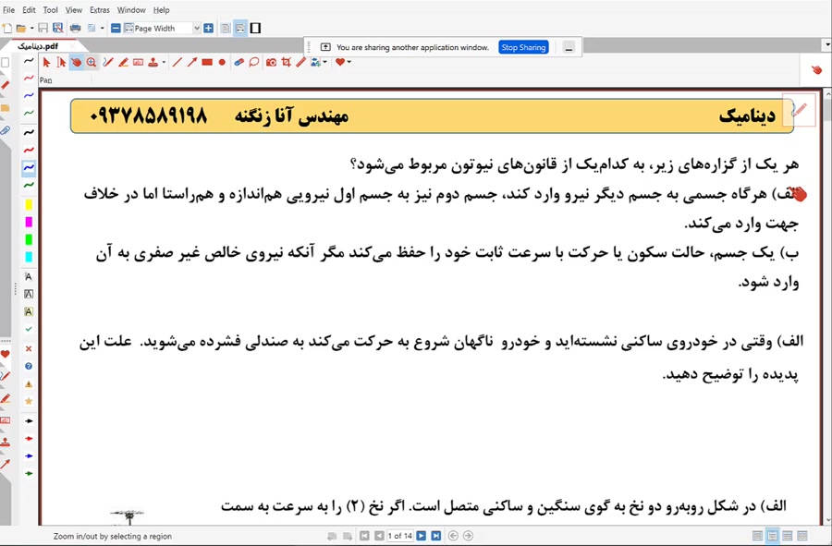Screen dimensions: 832x546
Task: Open the Page Width zoom dropdown
Action: coord(196,28)
